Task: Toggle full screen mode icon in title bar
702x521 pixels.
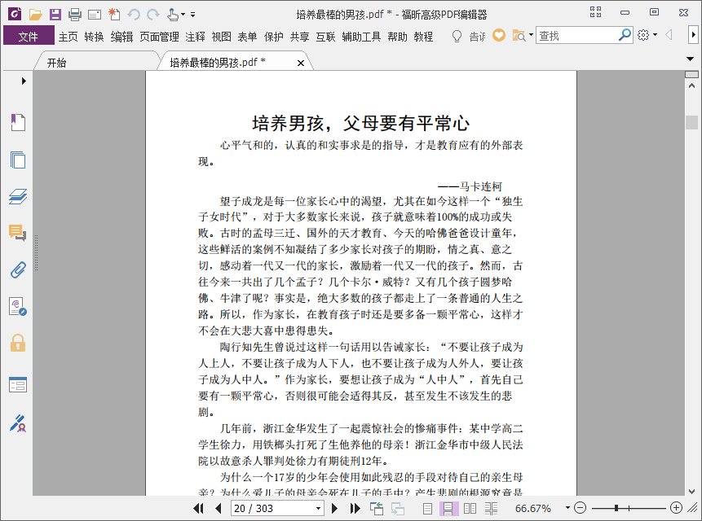Action: click(x=595, y=12)
